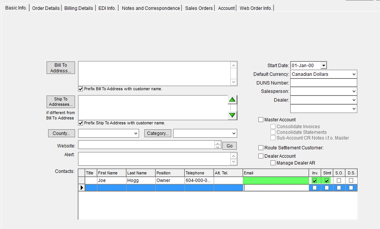The image size is (380, 229).
Task: Open the Order Details tab
Action: pyautogui.click(x=46, y=8)
